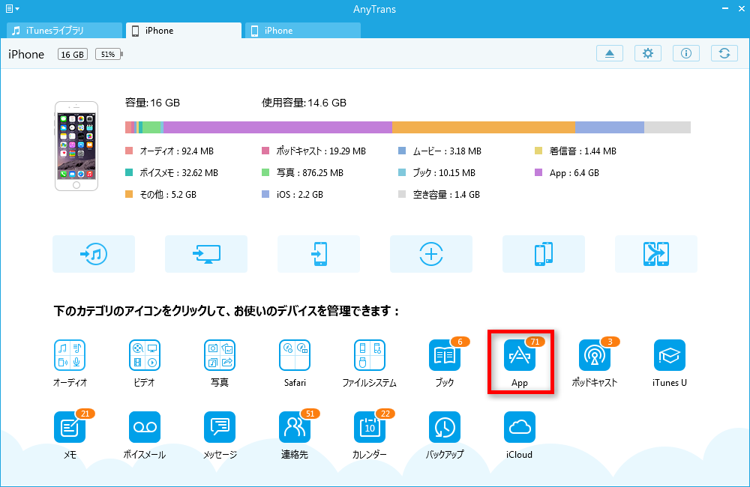The image size is (750, 487).
Task: Switch to the iTunesライブラリ tab
Action: (x=64, y=31)
